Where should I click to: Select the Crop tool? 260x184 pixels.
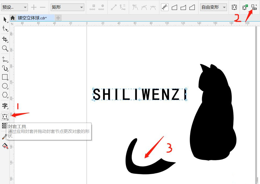(x=5, y=39)
